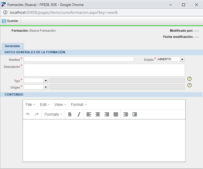This screenshot has height=169, width=203.
Task: Open the Format menu in editor
Action: tap(79, 105)
